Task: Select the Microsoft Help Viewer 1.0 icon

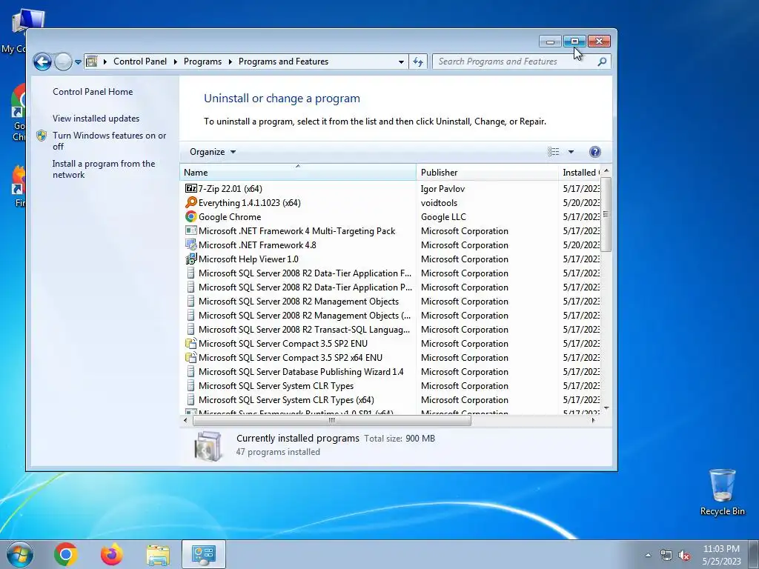Action: click(190, 259)
